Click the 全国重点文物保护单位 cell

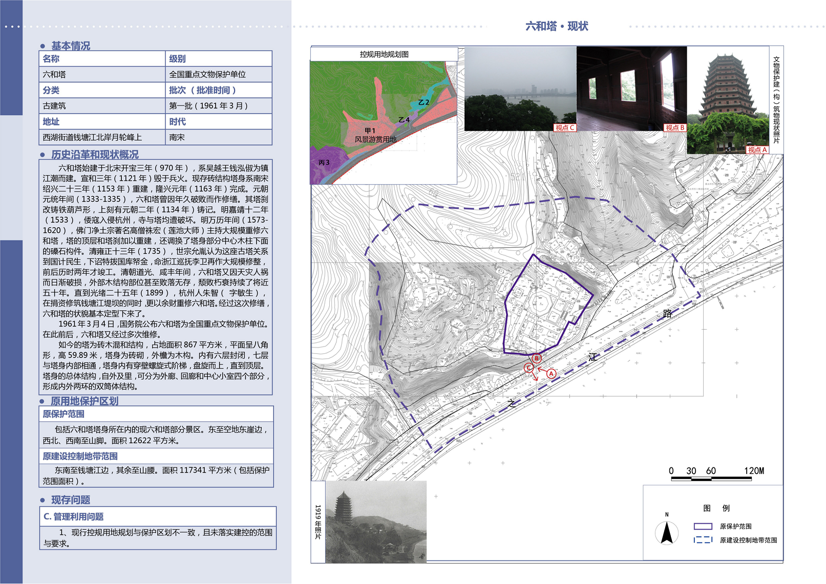click(x=219, y=74)
